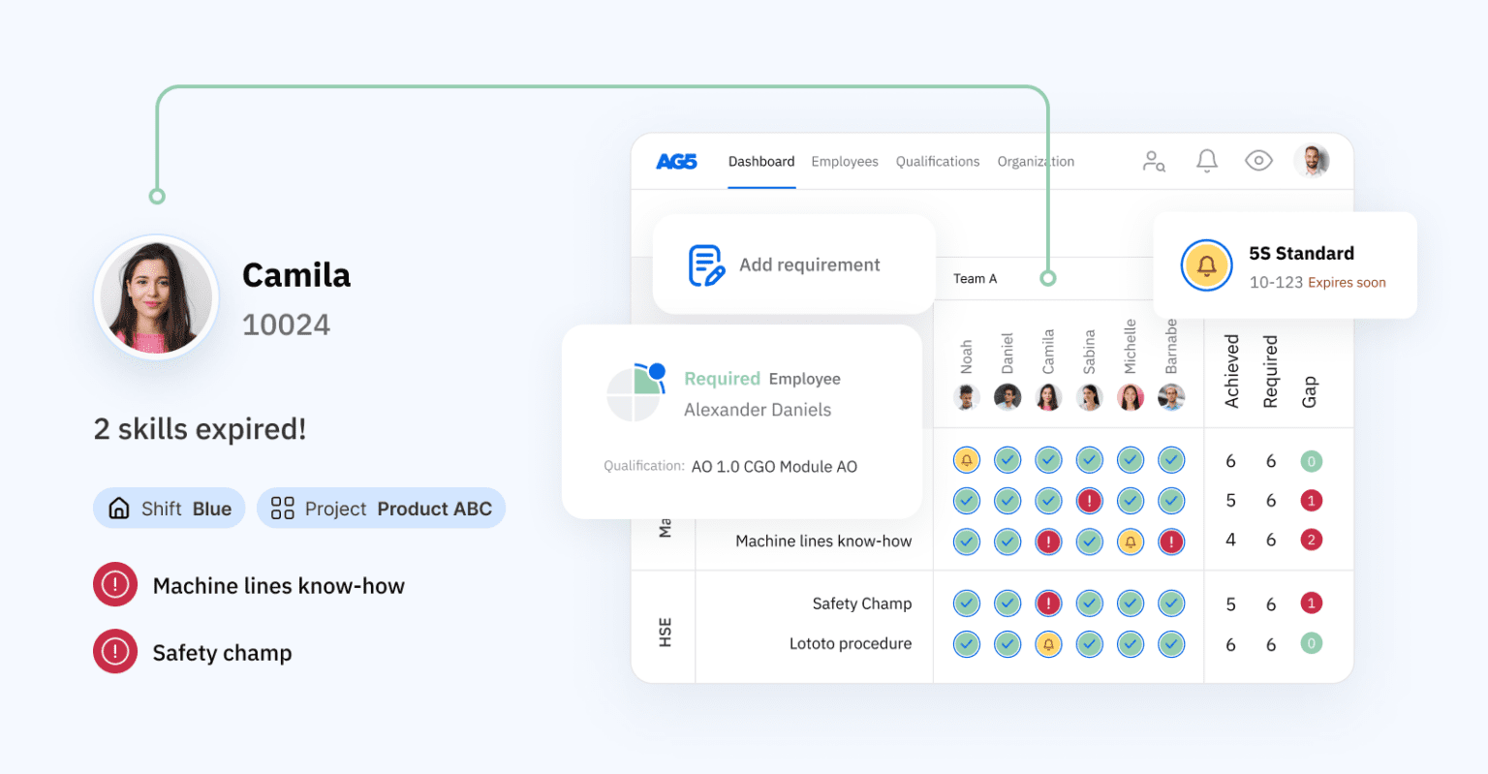Click the eye view icon in the top bar

pos(1258,162)
